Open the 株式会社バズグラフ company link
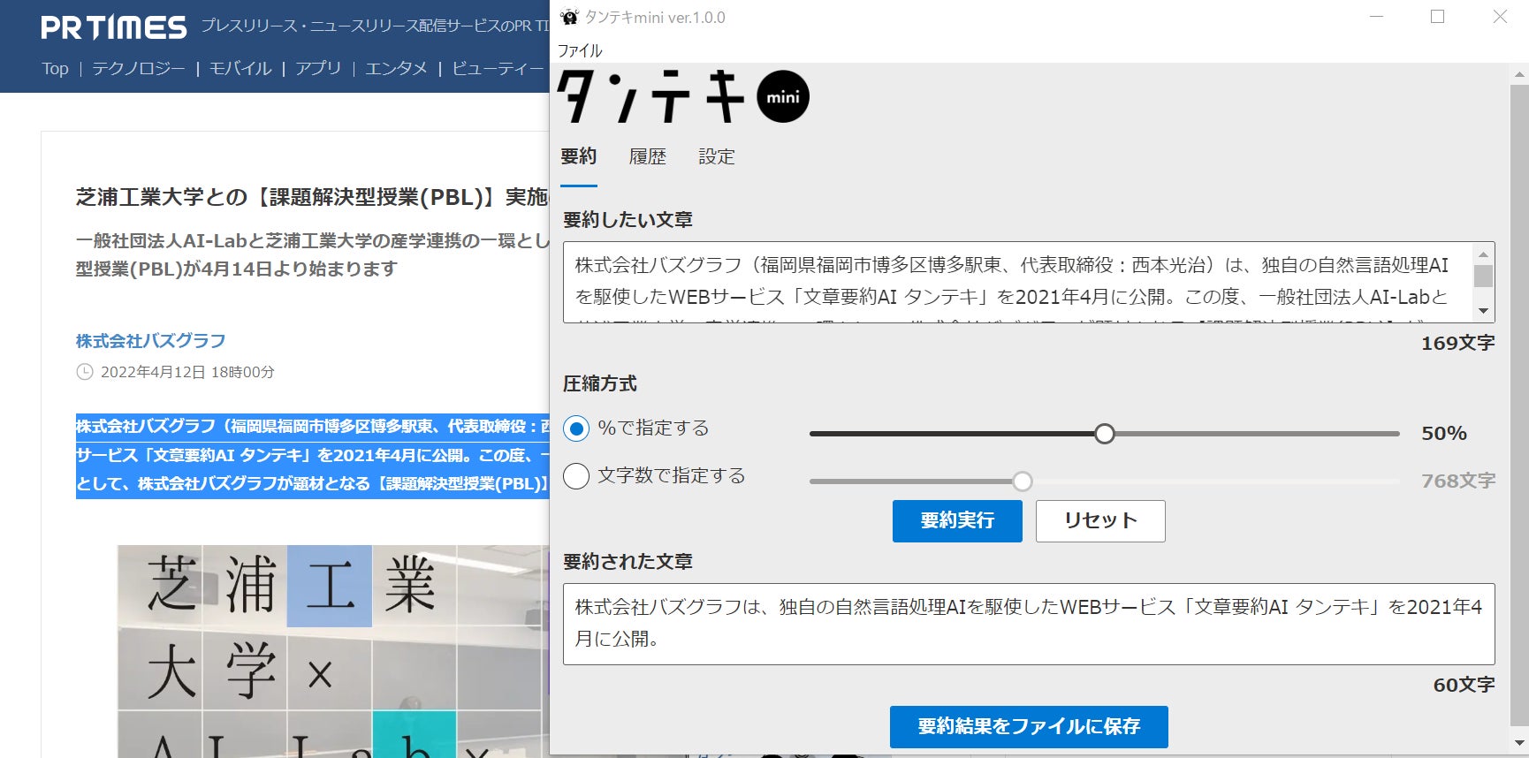Viewport: 1529px width, 758px height. (150, 341)
